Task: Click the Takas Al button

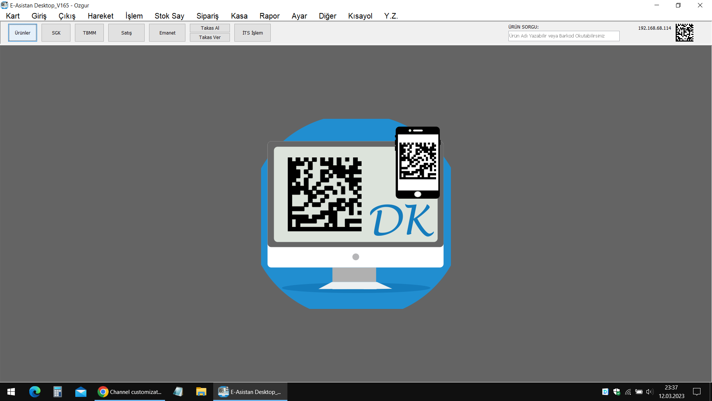Action: 210,28
